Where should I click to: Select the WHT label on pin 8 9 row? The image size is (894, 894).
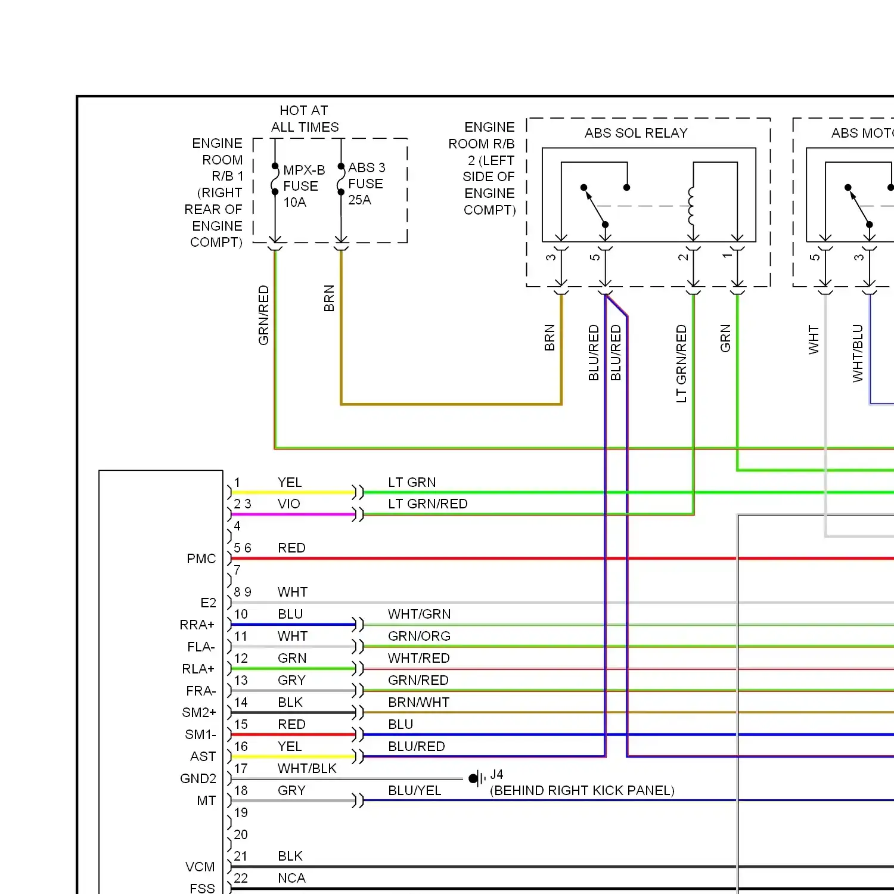coord(293,592)
